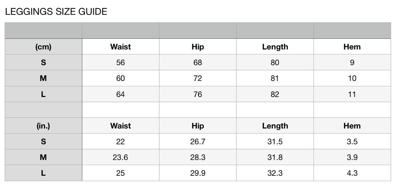This screenshot has height=194, width=397.
Task: Click the cell with hip value 26.7
Action: point(198,141)
